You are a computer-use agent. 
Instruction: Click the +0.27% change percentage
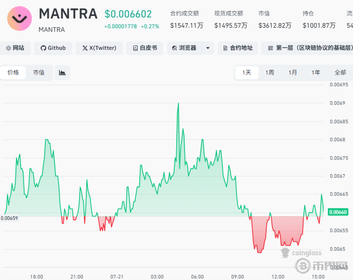point(150,26)
